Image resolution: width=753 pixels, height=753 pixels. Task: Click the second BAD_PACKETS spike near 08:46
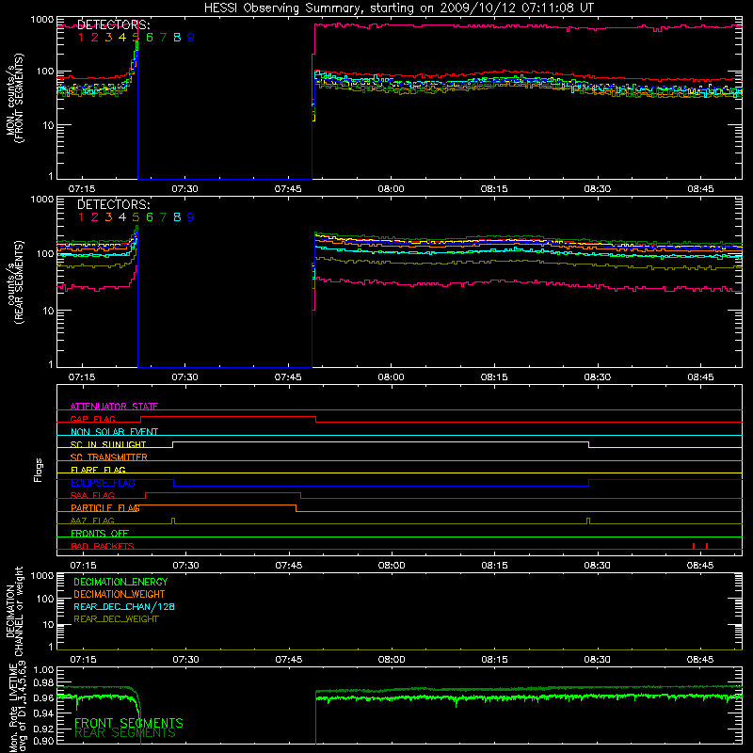[x=707, y=546]
